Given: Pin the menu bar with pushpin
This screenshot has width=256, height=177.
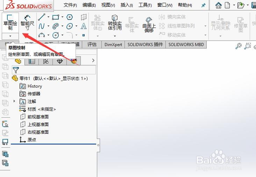Looking at the screenshot, I should (204, 5).
